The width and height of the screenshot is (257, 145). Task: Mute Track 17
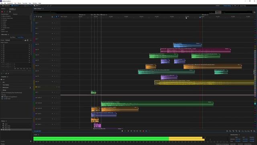[x=53, y=97]
